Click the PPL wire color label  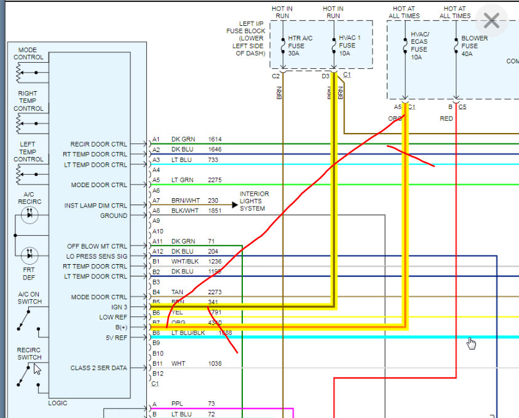click(177, 404)
